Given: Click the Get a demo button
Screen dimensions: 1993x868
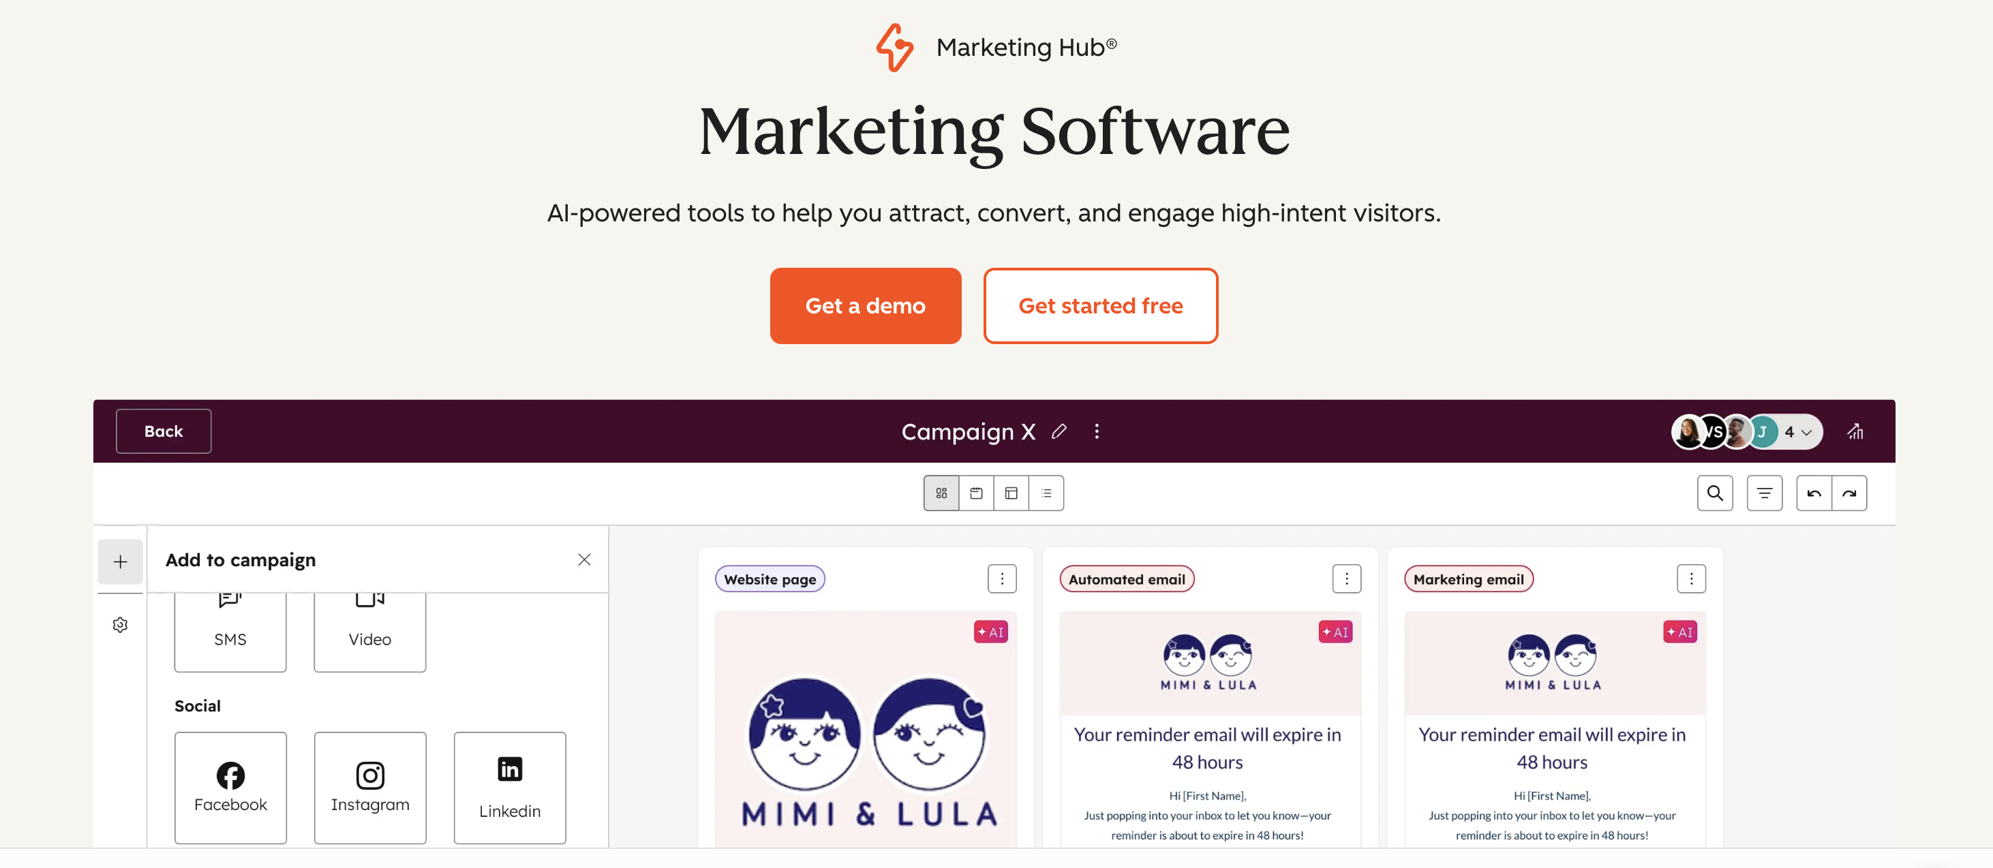Looking at the screenshot, I should [x=865, y=306].
